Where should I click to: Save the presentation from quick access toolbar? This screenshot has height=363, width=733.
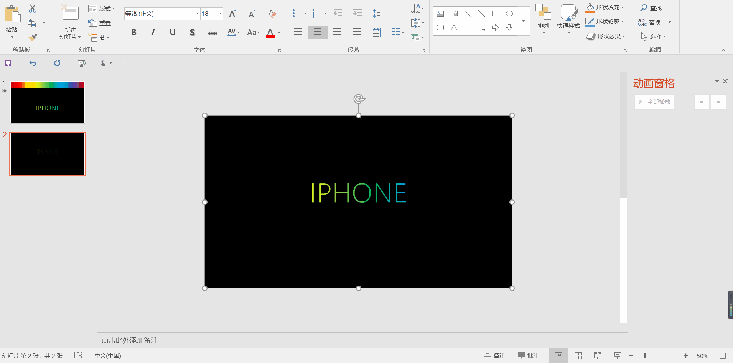tap(8, 63)
